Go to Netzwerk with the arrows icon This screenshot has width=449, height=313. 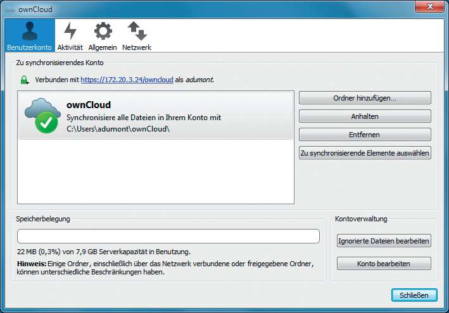136,36
